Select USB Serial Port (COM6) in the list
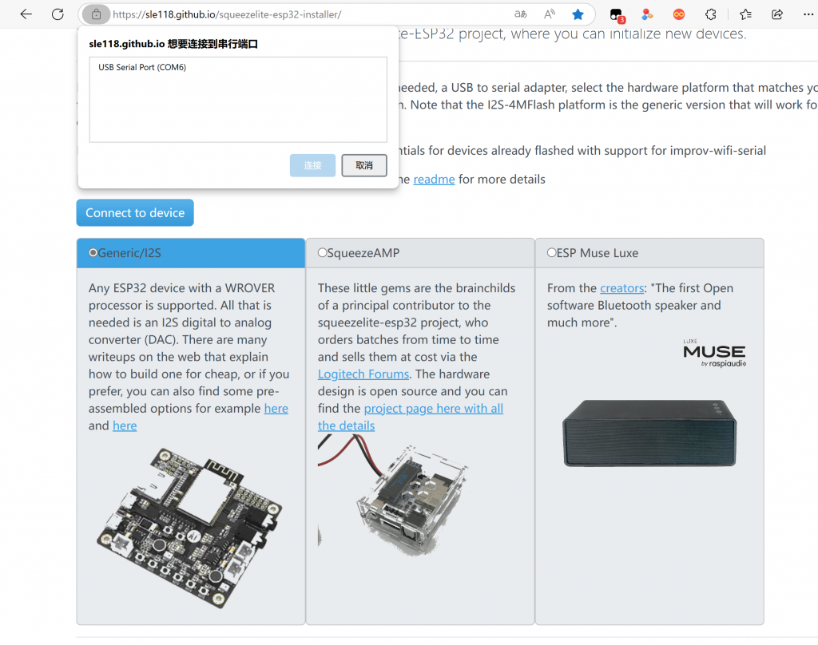The height and width of the screenshot is (645, 818). click(142, 68)
